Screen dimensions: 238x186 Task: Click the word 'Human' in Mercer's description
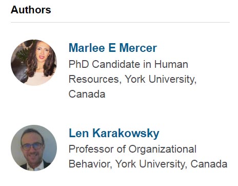(x=171, y=64)
